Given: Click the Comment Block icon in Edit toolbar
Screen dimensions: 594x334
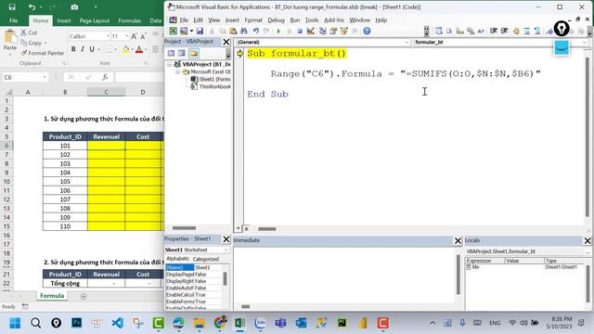Looking at the screenshot, I should pos(526,31).
